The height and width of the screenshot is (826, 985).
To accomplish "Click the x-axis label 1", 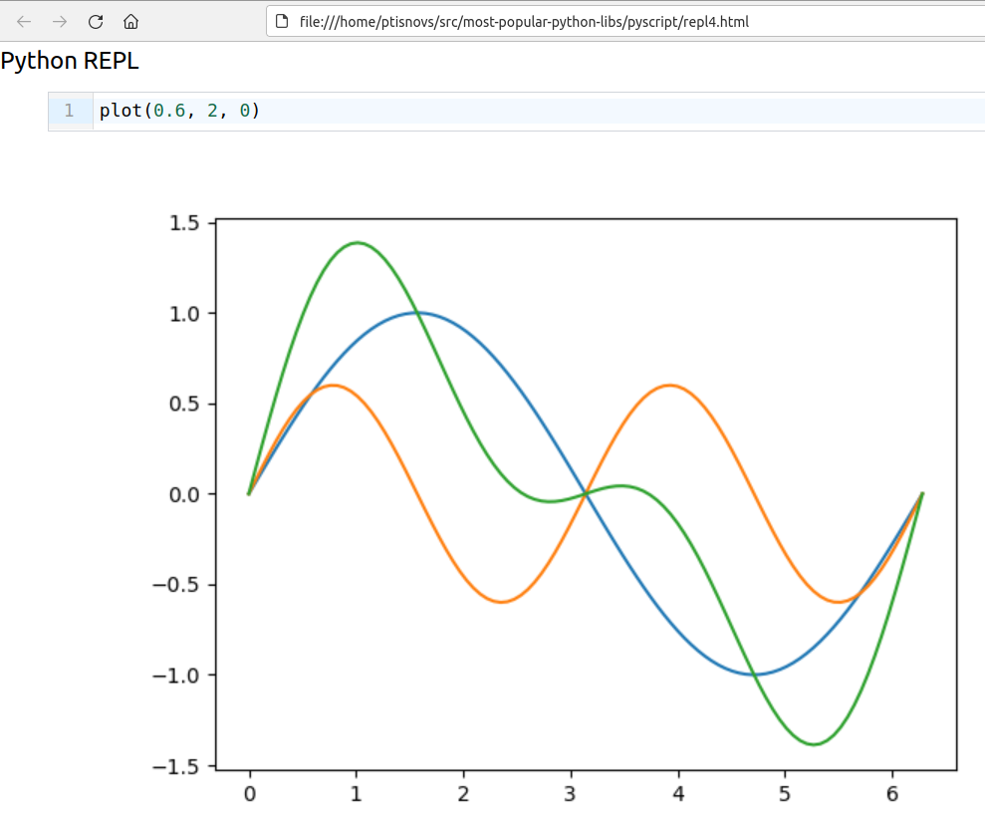I will (x=357, y=794).
